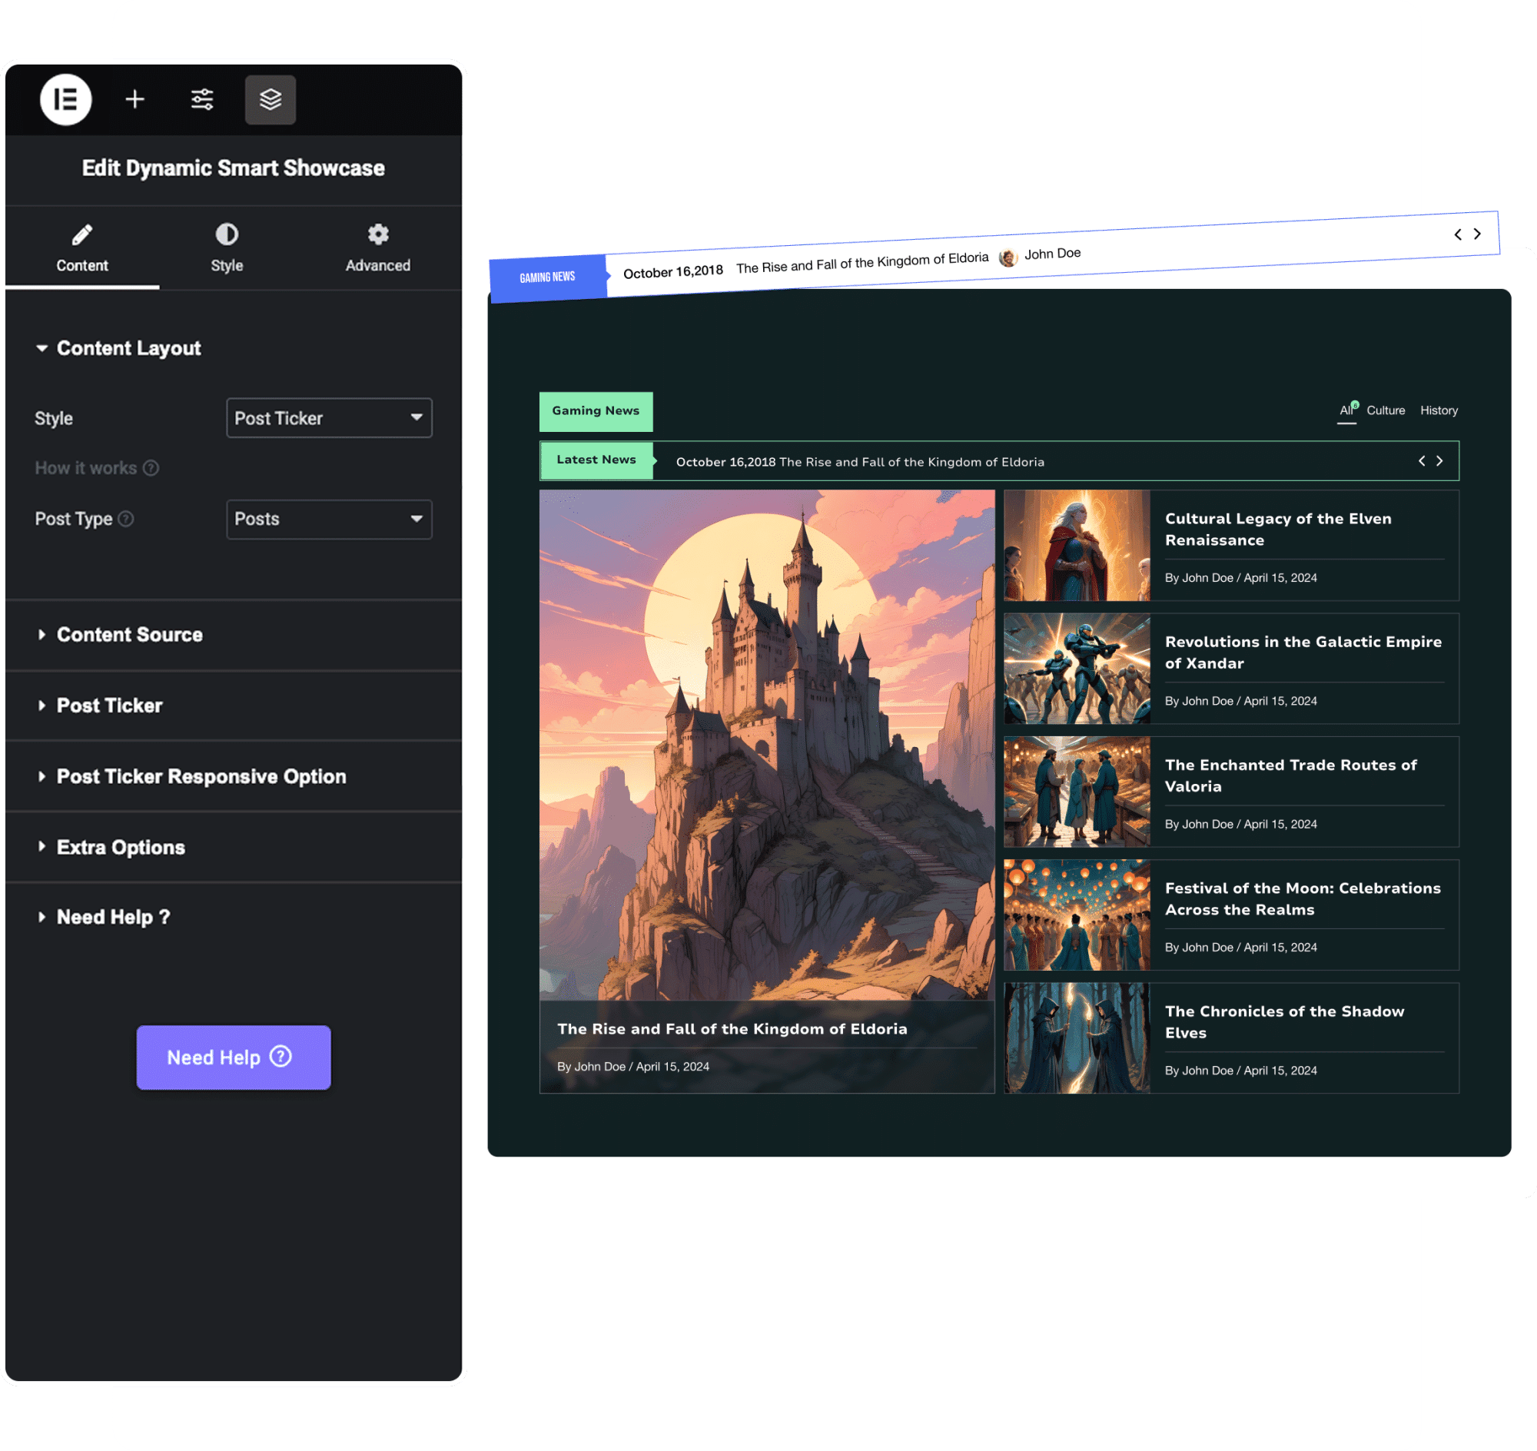Click the Post Type help icon

click(126, 519)
